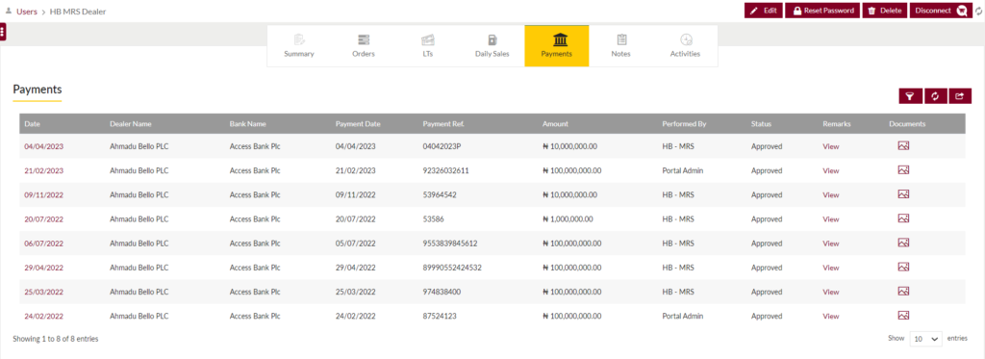
Task: Open payment dated 09/11/2022
Action: click(44, 195)
